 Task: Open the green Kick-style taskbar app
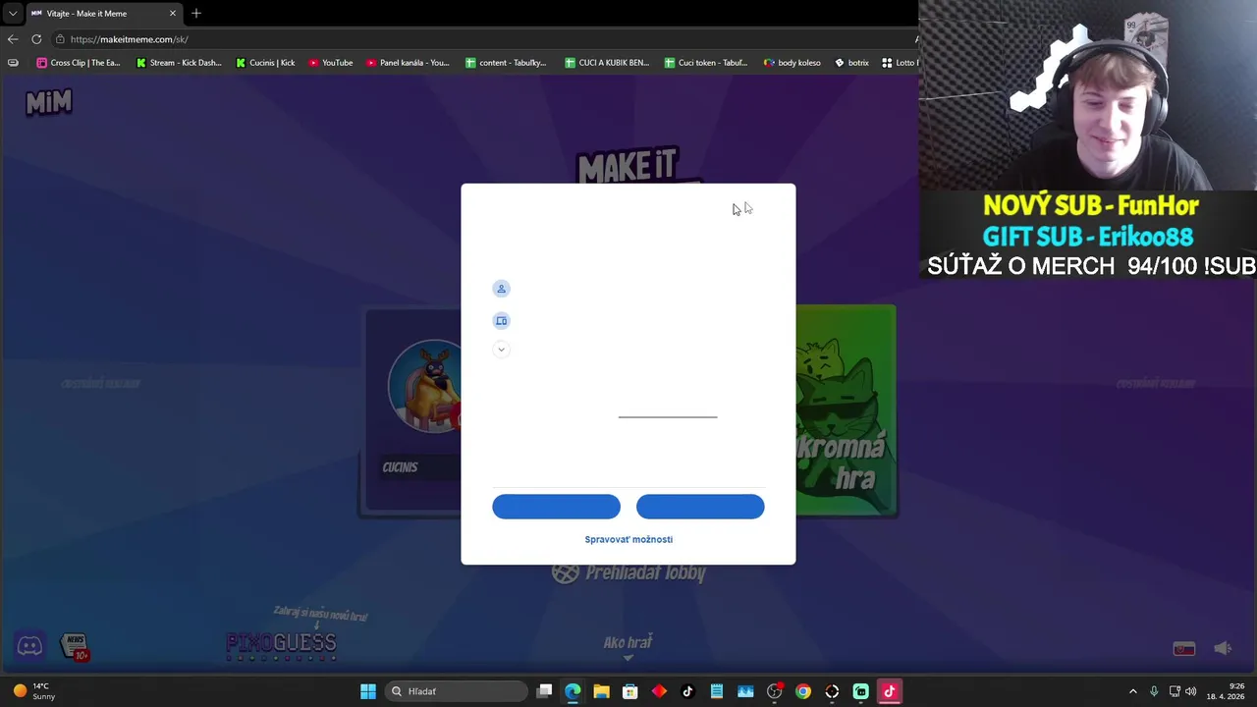tap(861, 691)
